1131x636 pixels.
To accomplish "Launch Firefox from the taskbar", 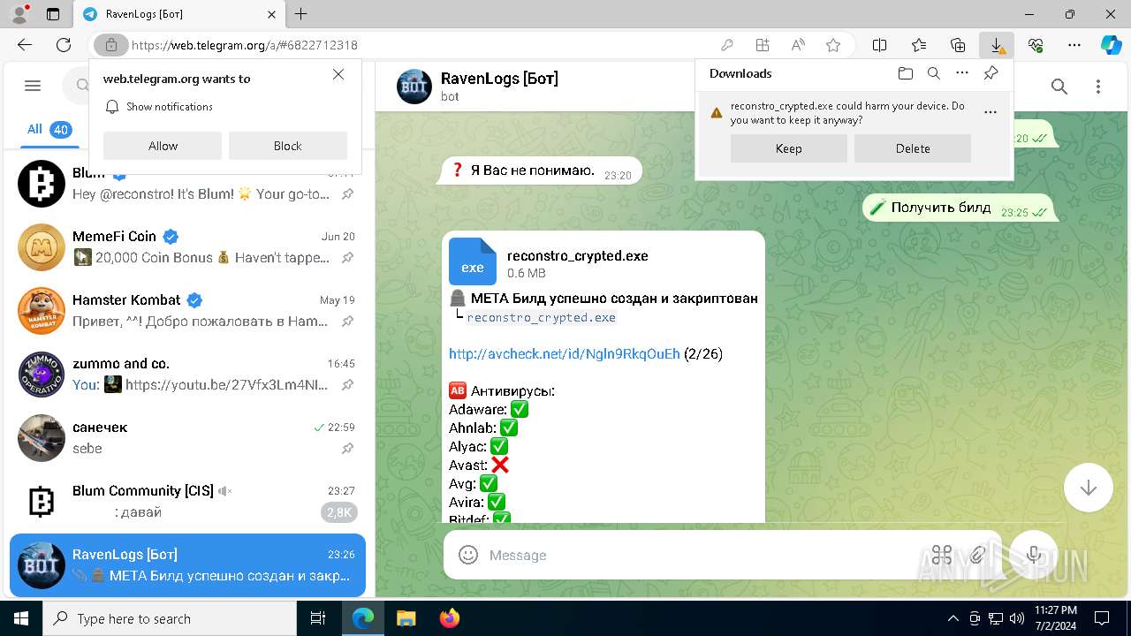I will 449,618.
